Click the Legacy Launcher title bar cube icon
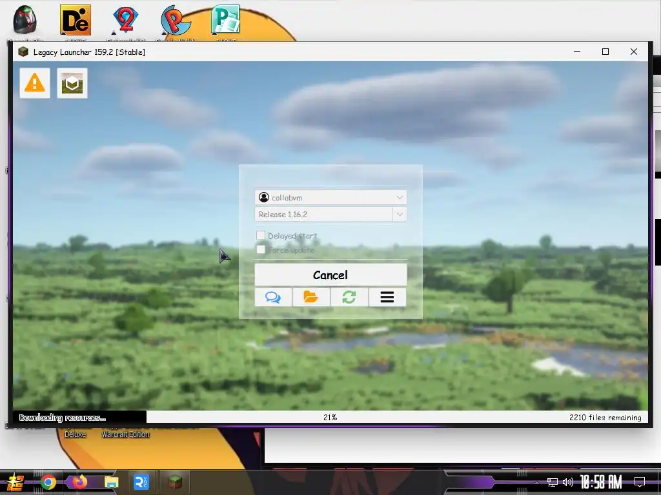Screen dimensions: 661x495 tap(23, 52)
